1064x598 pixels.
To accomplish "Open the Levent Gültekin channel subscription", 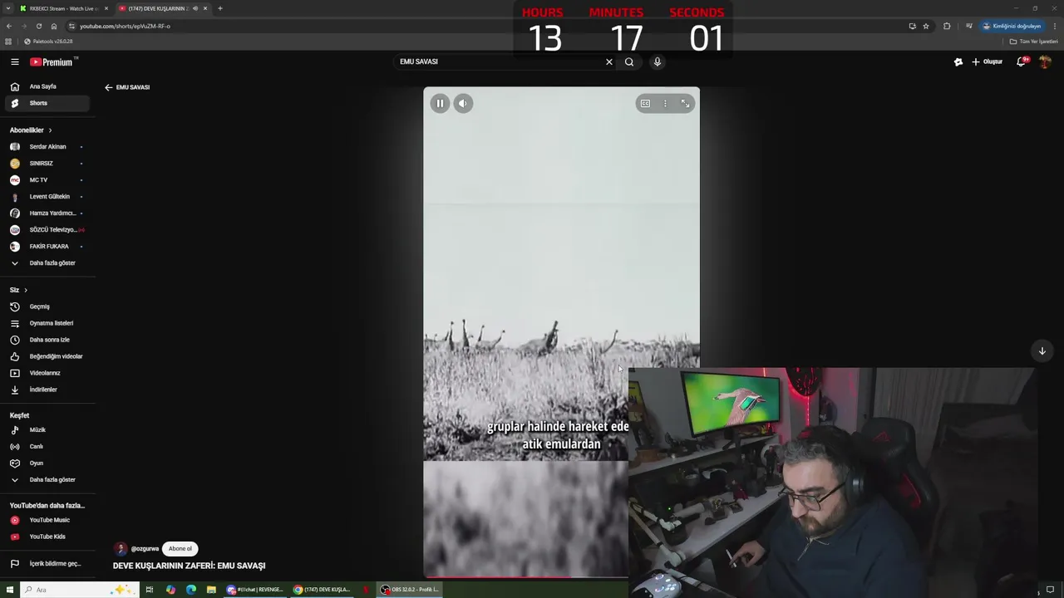I will click(x=48, y=197).
